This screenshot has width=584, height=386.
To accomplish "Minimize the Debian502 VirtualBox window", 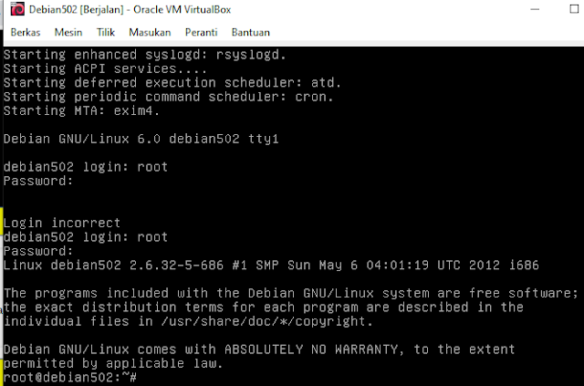I will (535, 9).
